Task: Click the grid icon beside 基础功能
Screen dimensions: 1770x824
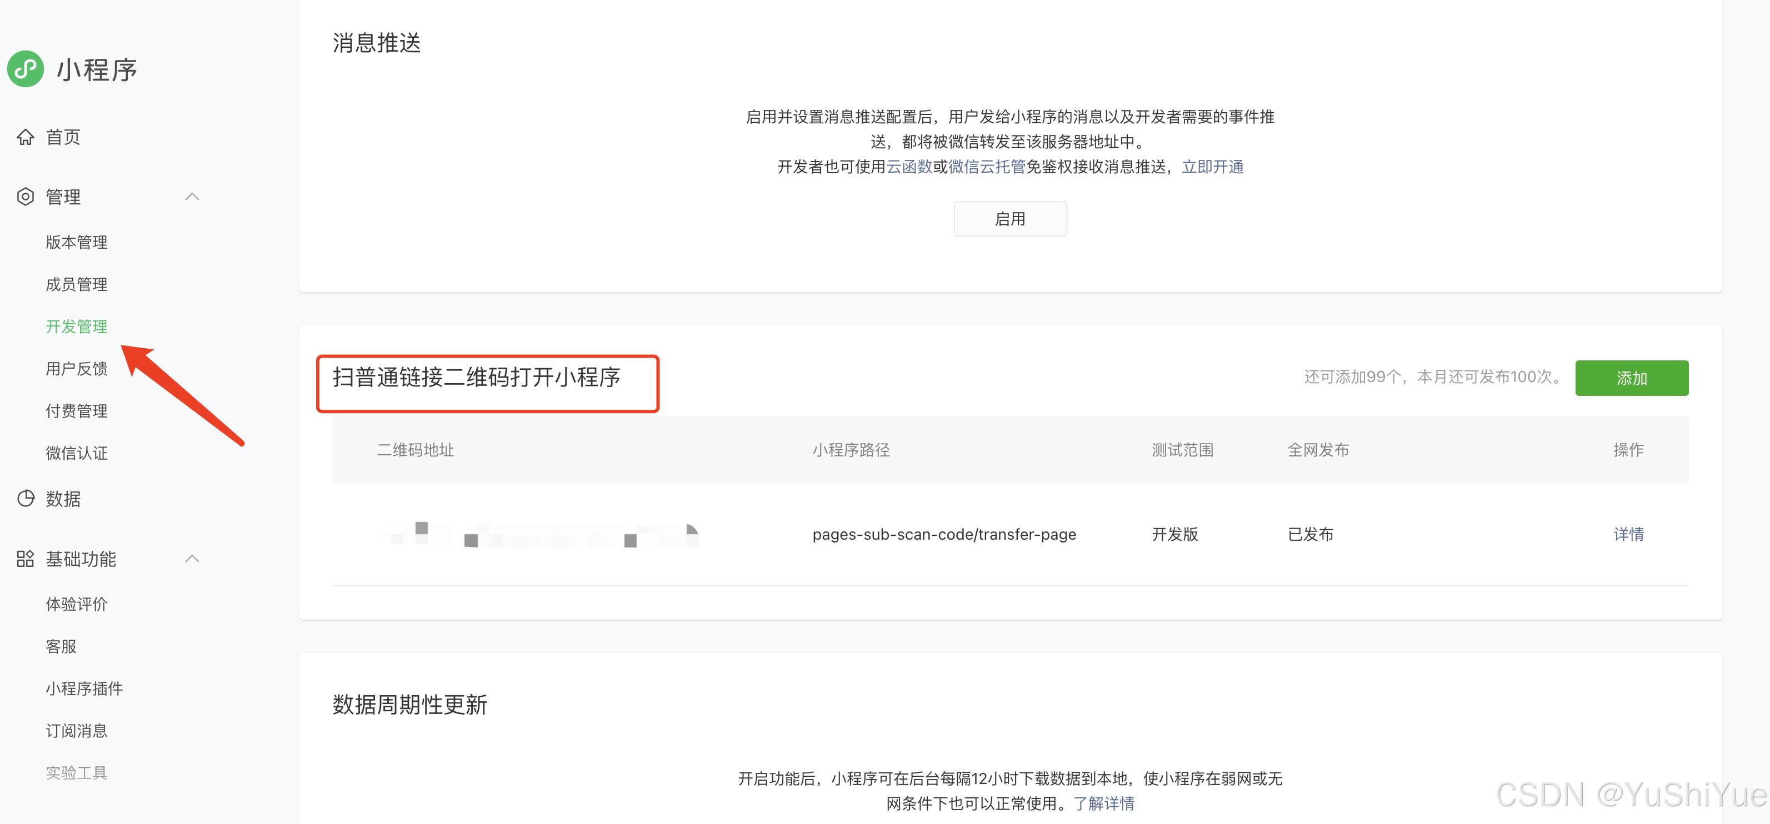Action: (x=26, y=559)
